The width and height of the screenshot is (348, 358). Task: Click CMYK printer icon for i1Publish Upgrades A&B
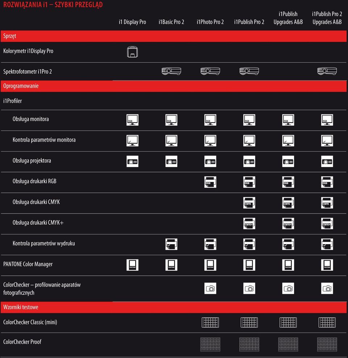click(x=288, y=203)
